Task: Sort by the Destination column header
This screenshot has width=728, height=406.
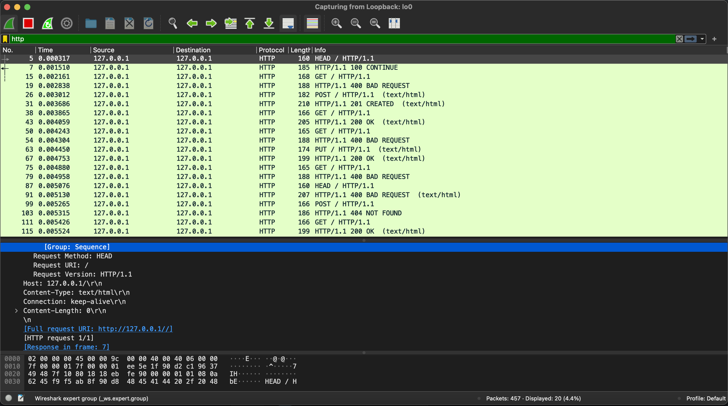Action: coord(215,50)
